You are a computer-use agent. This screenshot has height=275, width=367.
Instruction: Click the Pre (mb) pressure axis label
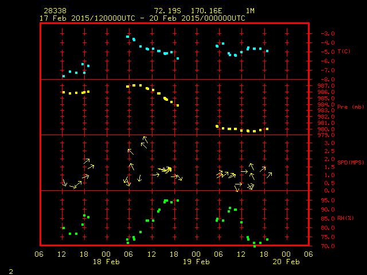[350, 107]
